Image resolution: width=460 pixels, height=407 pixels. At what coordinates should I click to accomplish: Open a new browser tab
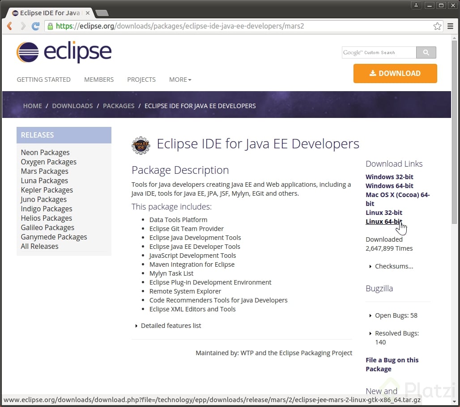(102, 13)
